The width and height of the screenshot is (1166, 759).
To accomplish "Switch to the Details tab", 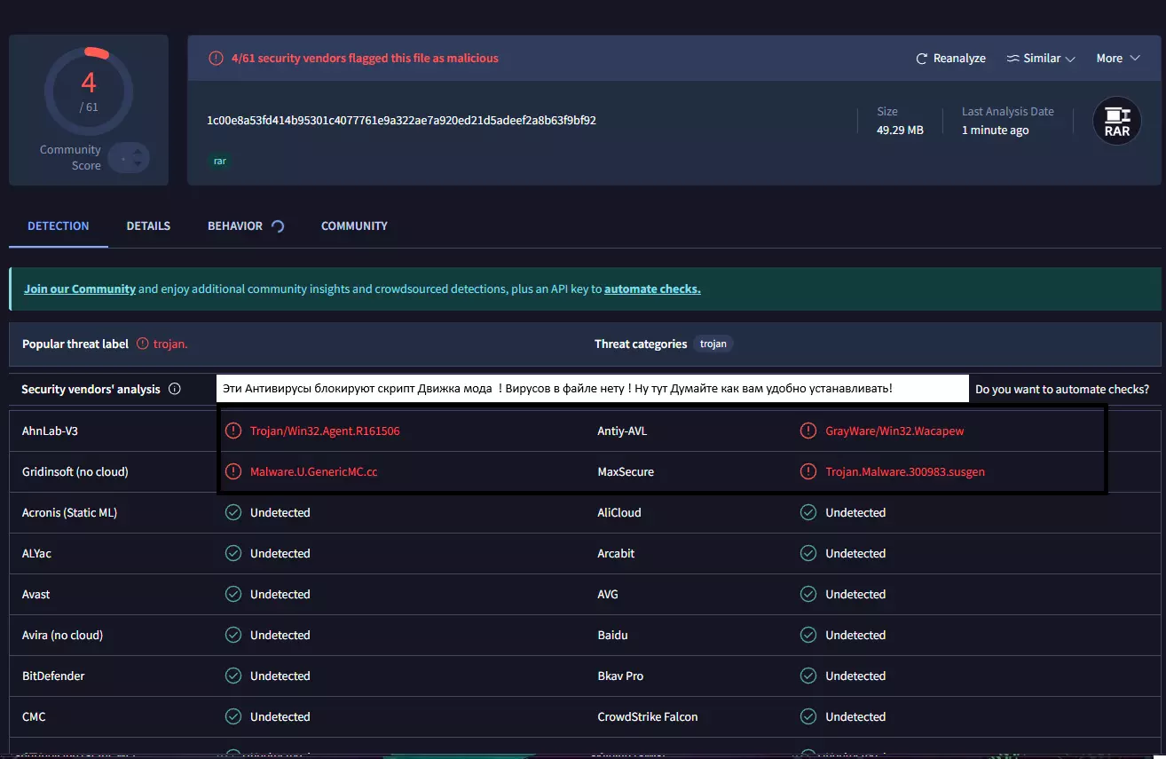I will pos(148,226).
